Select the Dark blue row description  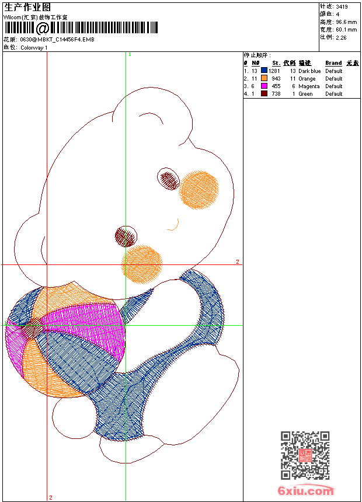(x=309, y=71)
